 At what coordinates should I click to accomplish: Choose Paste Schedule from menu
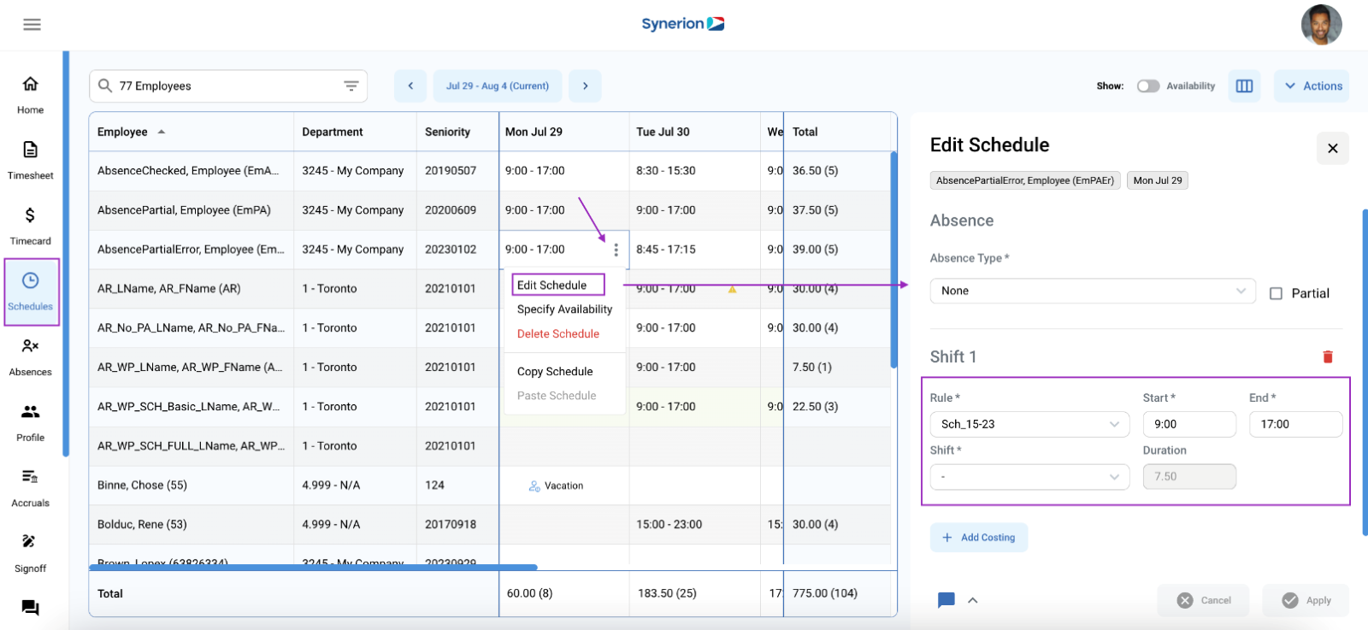coord(557,396)
